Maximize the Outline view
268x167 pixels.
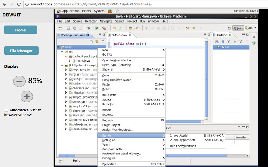click(x=247, y=35)
